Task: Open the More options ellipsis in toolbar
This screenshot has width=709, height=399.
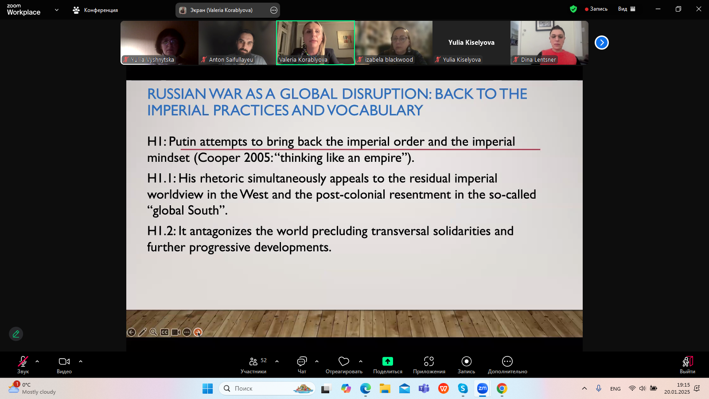Action: click(x=507, y=362)
